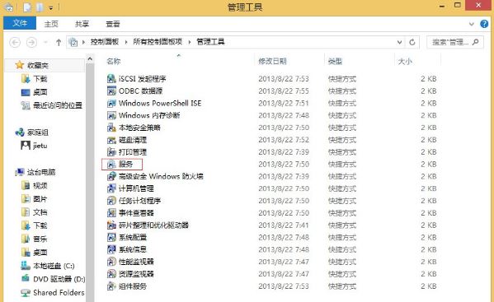Open DVD 驱动器 (D:) drive
Viewport: 494px width, 302px height.
pyautogui.click(x=59, y=279)
